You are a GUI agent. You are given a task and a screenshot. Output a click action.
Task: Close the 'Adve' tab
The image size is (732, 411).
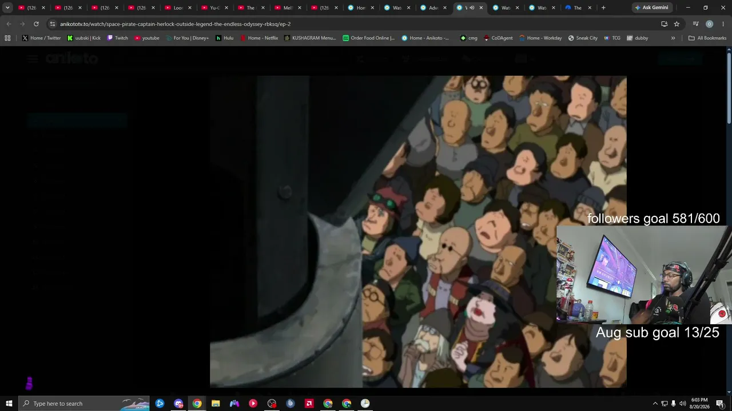pos(445,8)
